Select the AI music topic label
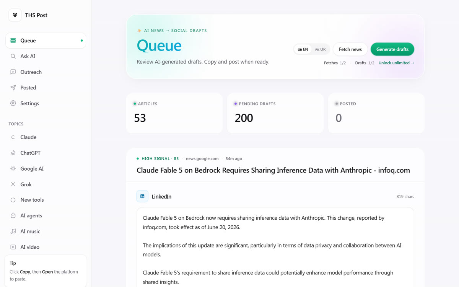 click(x=30, y=231)
